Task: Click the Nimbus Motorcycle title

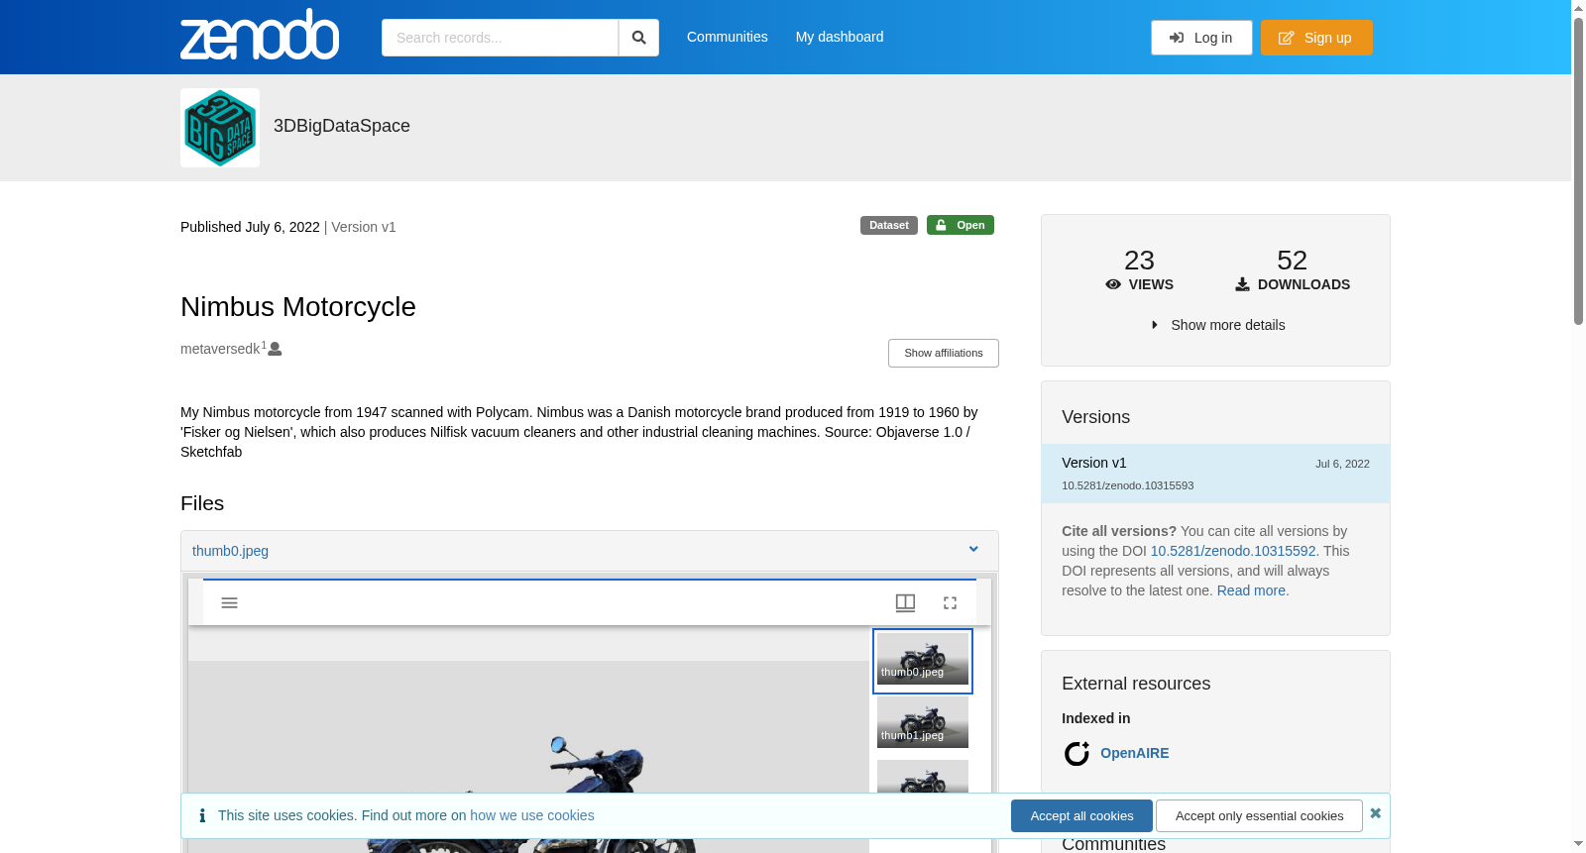Action: tap(298, 307)
